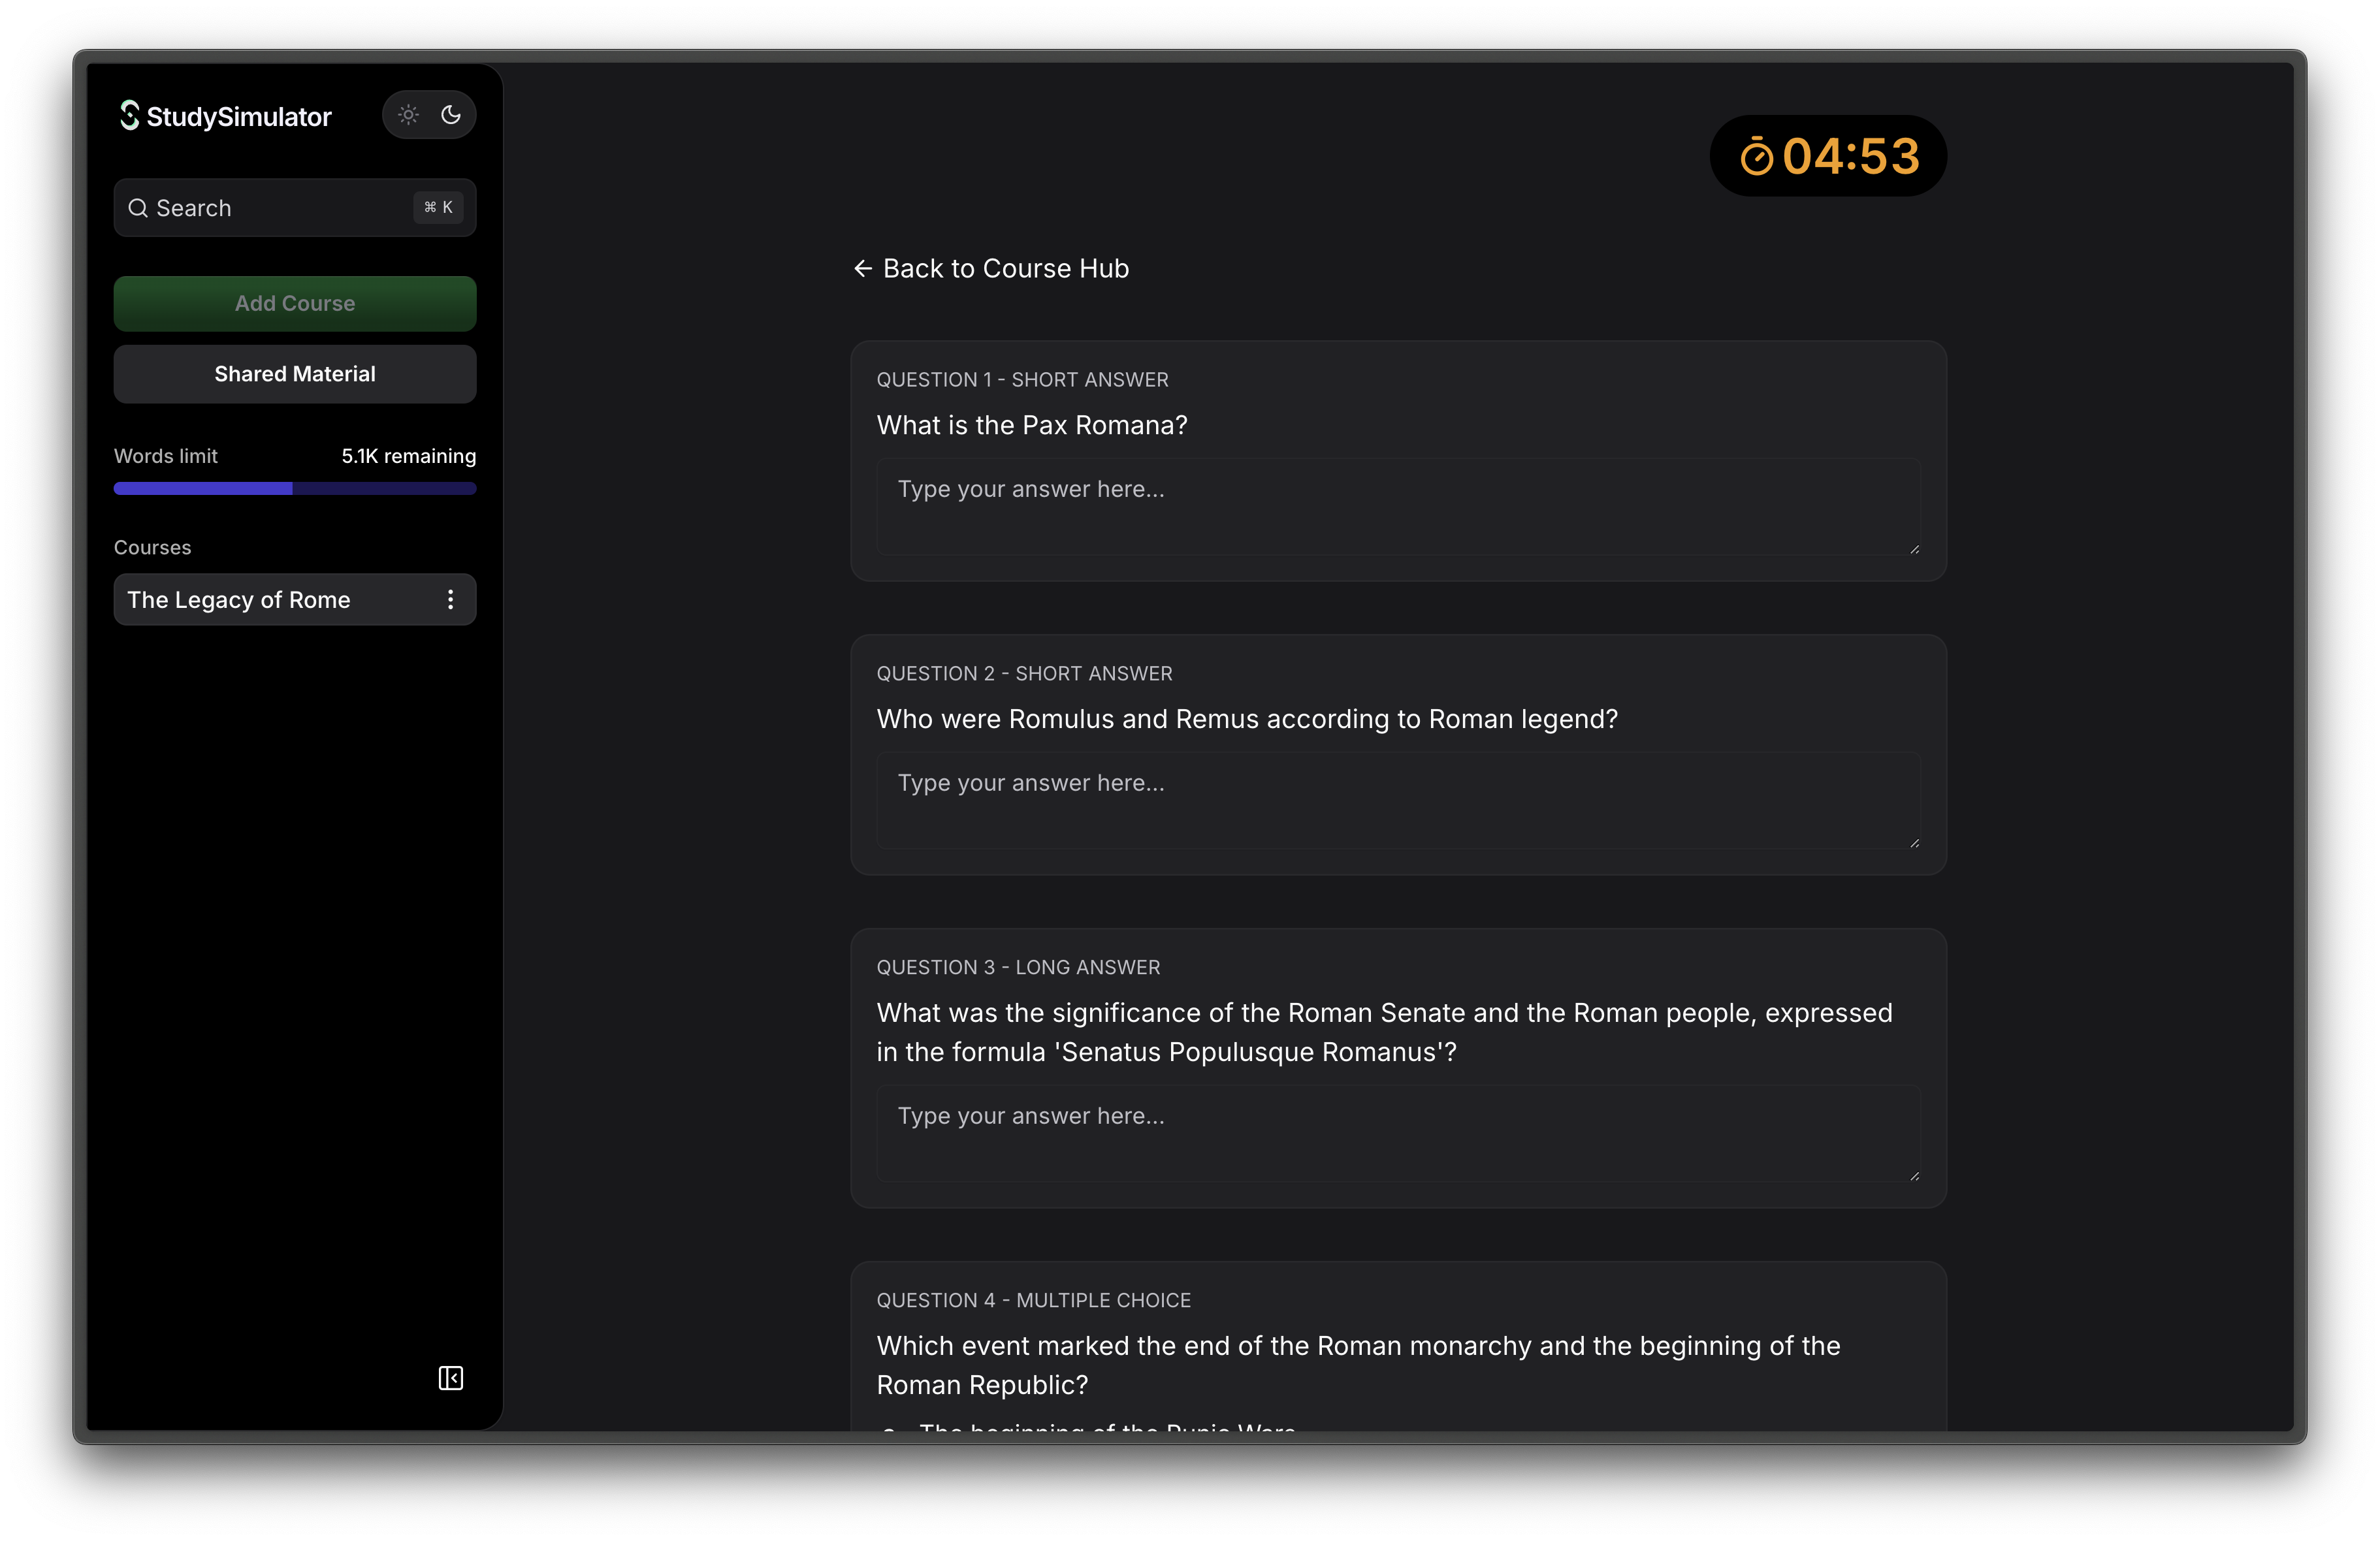This screenshot has width=2380, height=1541.
Task: Type answer for Pax Romana question
Action: coord(1398,506)
